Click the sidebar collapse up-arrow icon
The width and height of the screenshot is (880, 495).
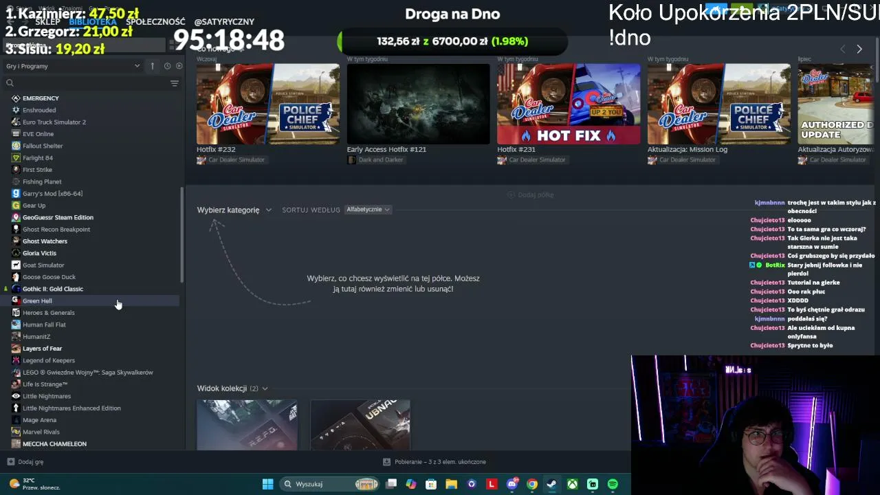pos(153,66)
